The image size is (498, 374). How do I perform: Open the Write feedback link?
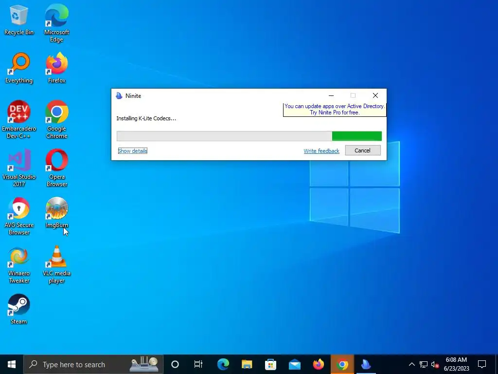321,151
